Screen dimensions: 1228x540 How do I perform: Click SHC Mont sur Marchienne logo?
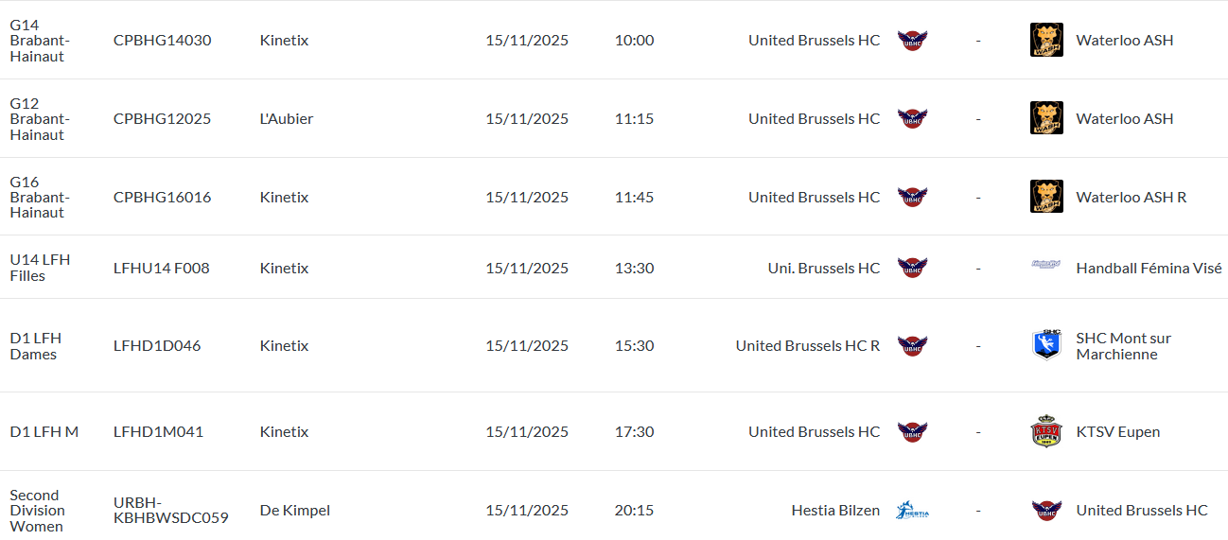(x=1046, y=344)
